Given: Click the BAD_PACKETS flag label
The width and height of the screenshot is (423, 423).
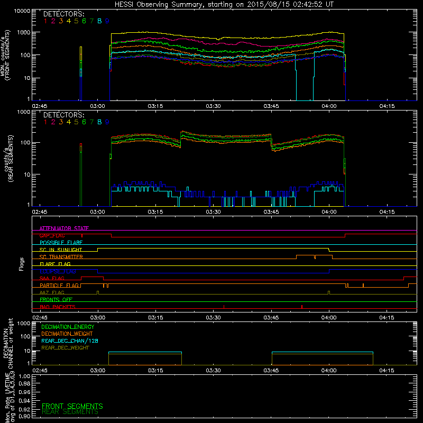Looking at the screenshot, I should tap(58, 307).
